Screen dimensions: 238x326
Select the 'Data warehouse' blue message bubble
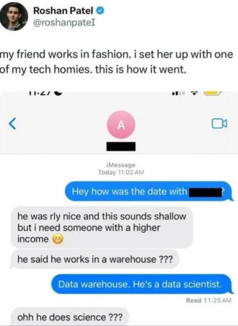[142, 284]
